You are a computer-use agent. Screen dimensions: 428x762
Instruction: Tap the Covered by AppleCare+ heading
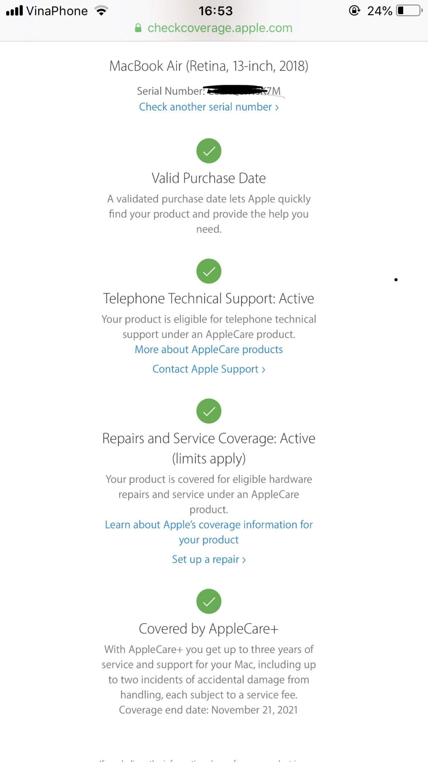tap(209, 629)
